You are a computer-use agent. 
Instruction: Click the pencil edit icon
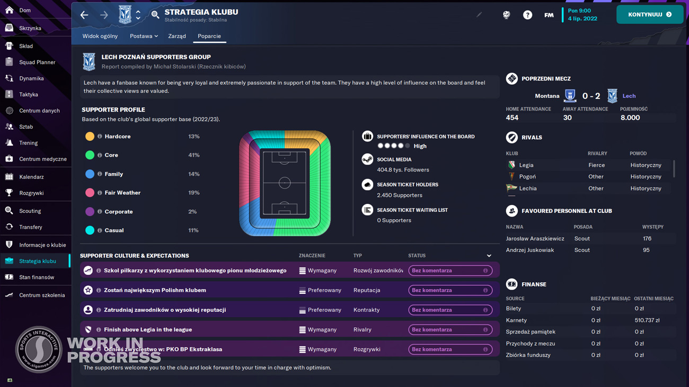[479, 15]
